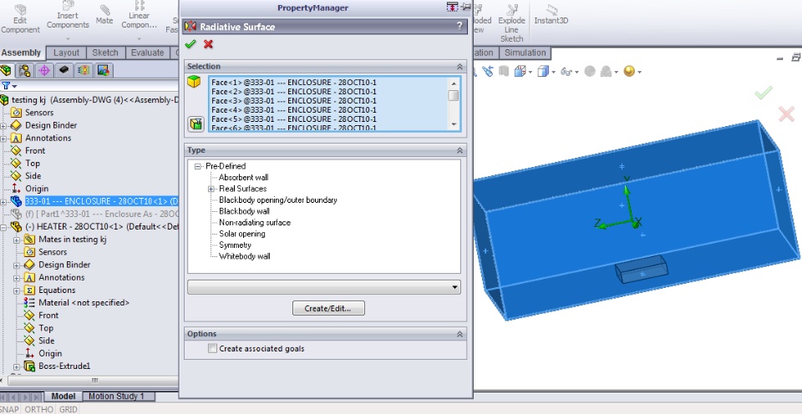This screenshot has width=802, height=414.
Task: Click the filter faces icon below selection
Action: pyautogui.click(x=195, y=124)
